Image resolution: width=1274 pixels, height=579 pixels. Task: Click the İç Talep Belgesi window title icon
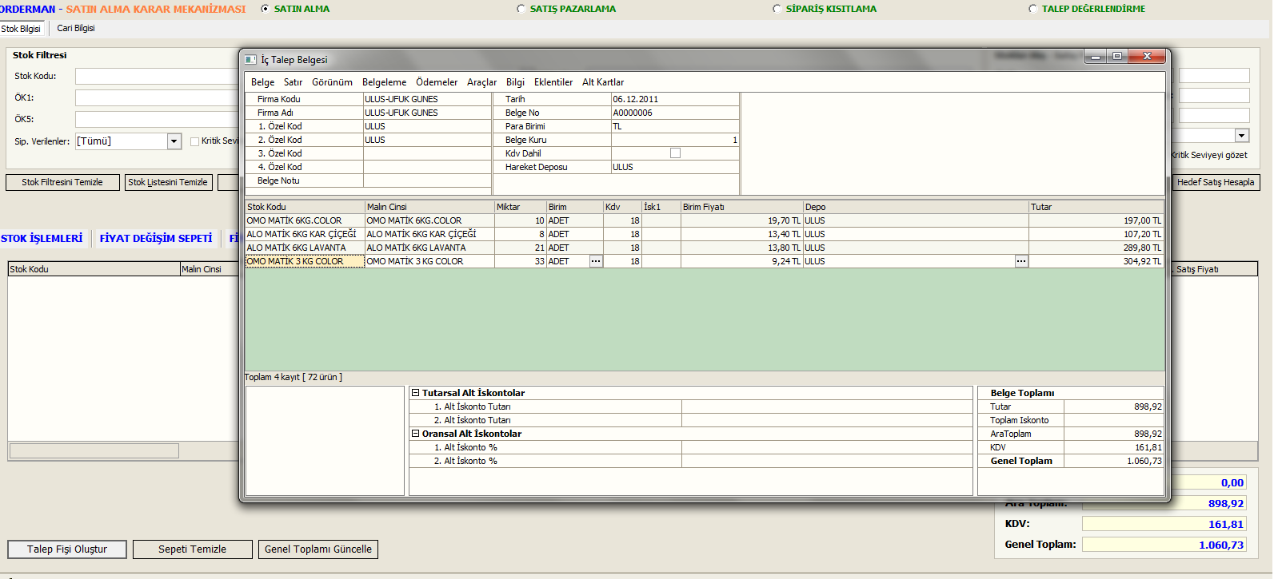(x=251, y=60)
